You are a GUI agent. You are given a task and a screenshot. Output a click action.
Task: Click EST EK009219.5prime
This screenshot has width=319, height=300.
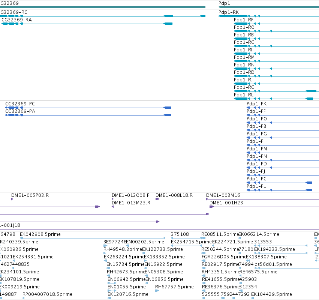point(19,287)
